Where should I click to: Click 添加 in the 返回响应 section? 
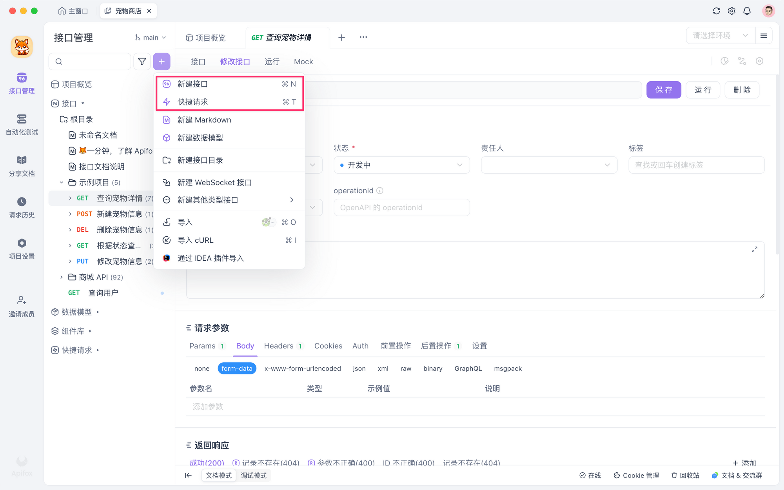coord(744,462)
